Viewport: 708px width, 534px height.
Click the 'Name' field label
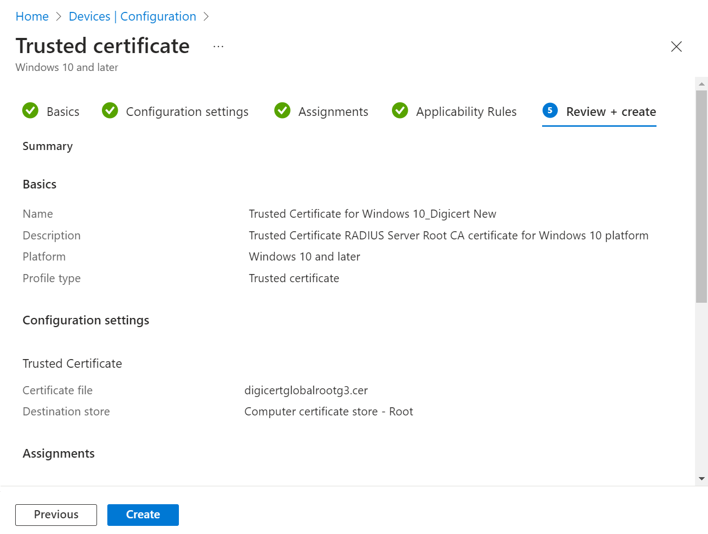pyautogui.click(x=38, y=214)
